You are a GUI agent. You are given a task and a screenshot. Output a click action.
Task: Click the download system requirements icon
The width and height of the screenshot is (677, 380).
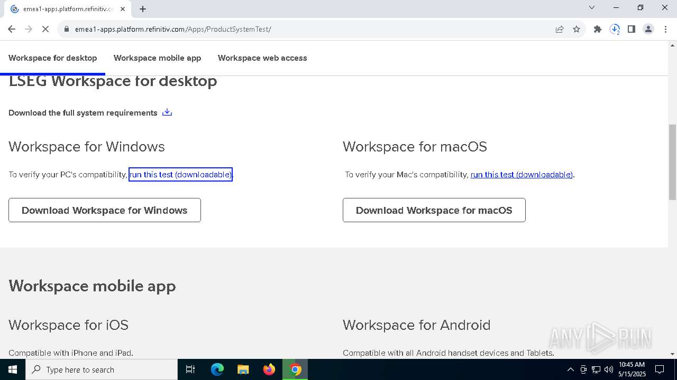coord(167,112)
